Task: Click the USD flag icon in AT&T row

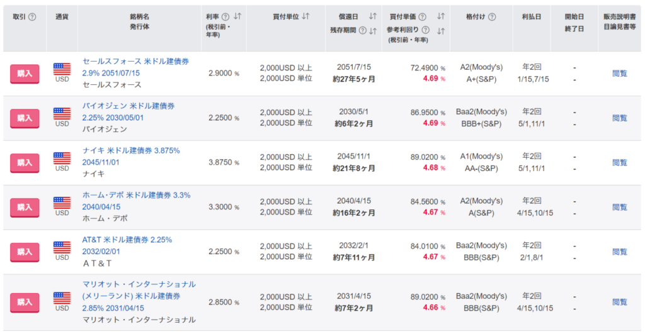Action: [x=62, y=247]
